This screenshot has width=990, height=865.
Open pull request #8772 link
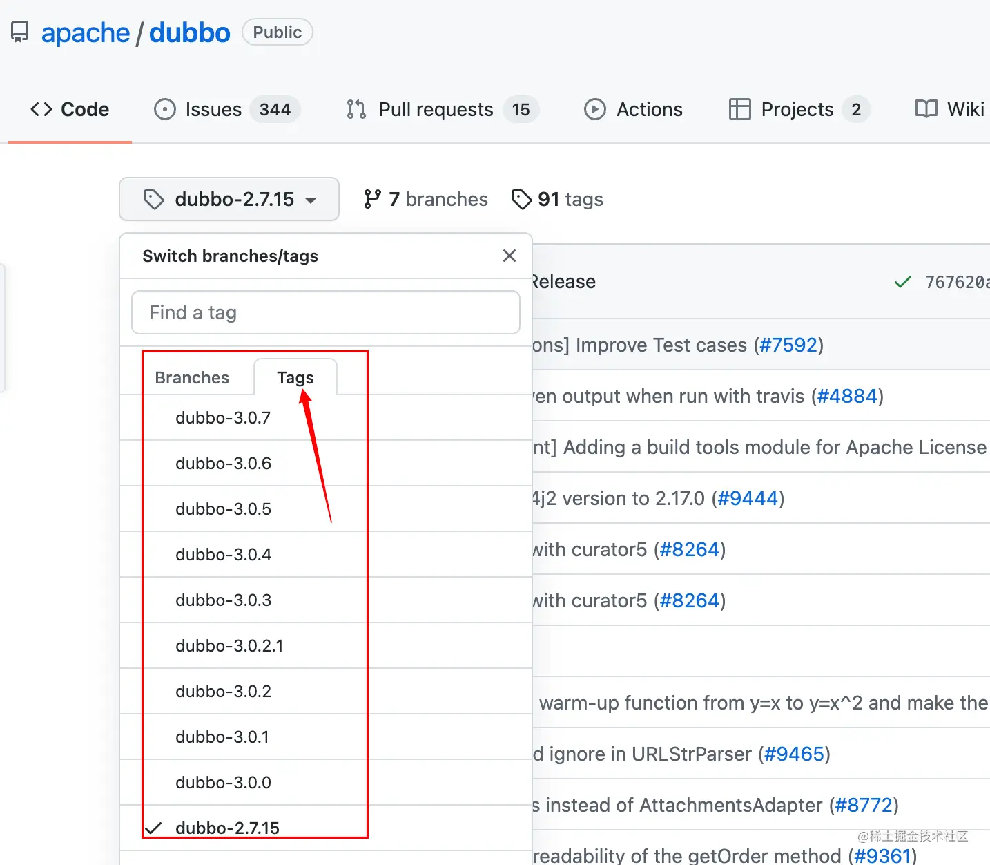(864, 805)
